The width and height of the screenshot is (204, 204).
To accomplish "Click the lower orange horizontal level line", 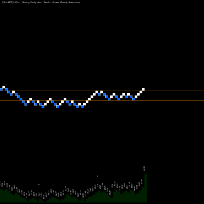I will point(102,100).
